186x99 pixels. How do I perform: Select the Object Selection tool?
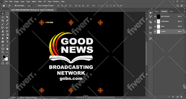[x=7, y=17]
